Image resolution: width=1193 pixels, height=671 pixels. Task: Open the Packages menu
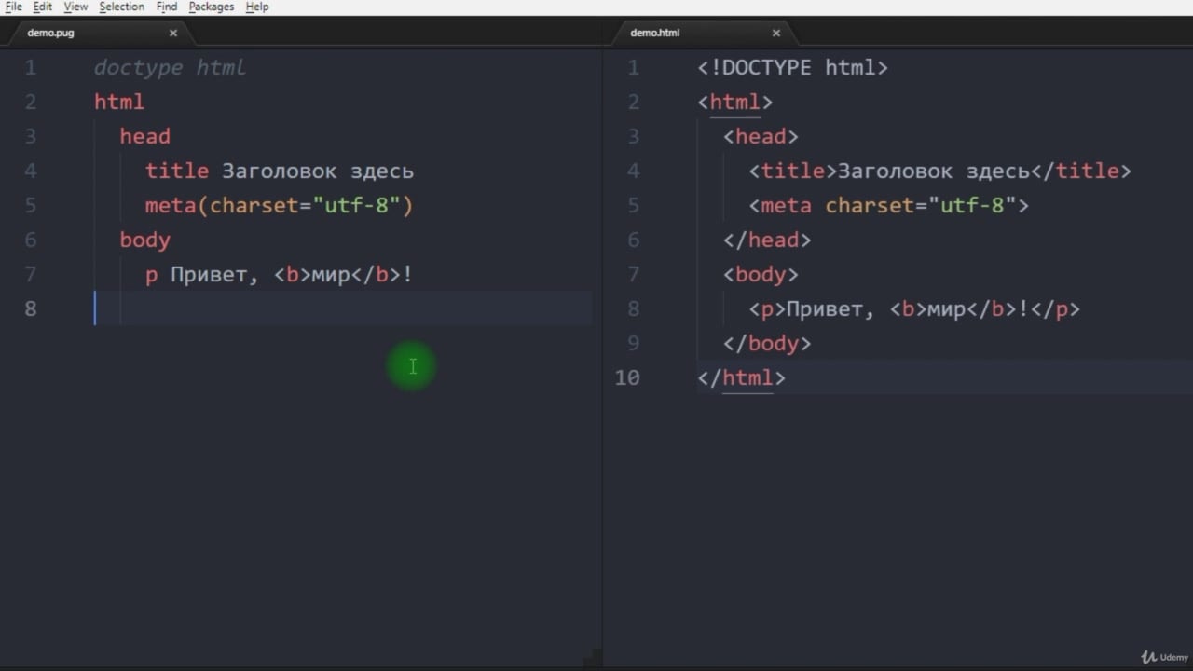(212, 7)
